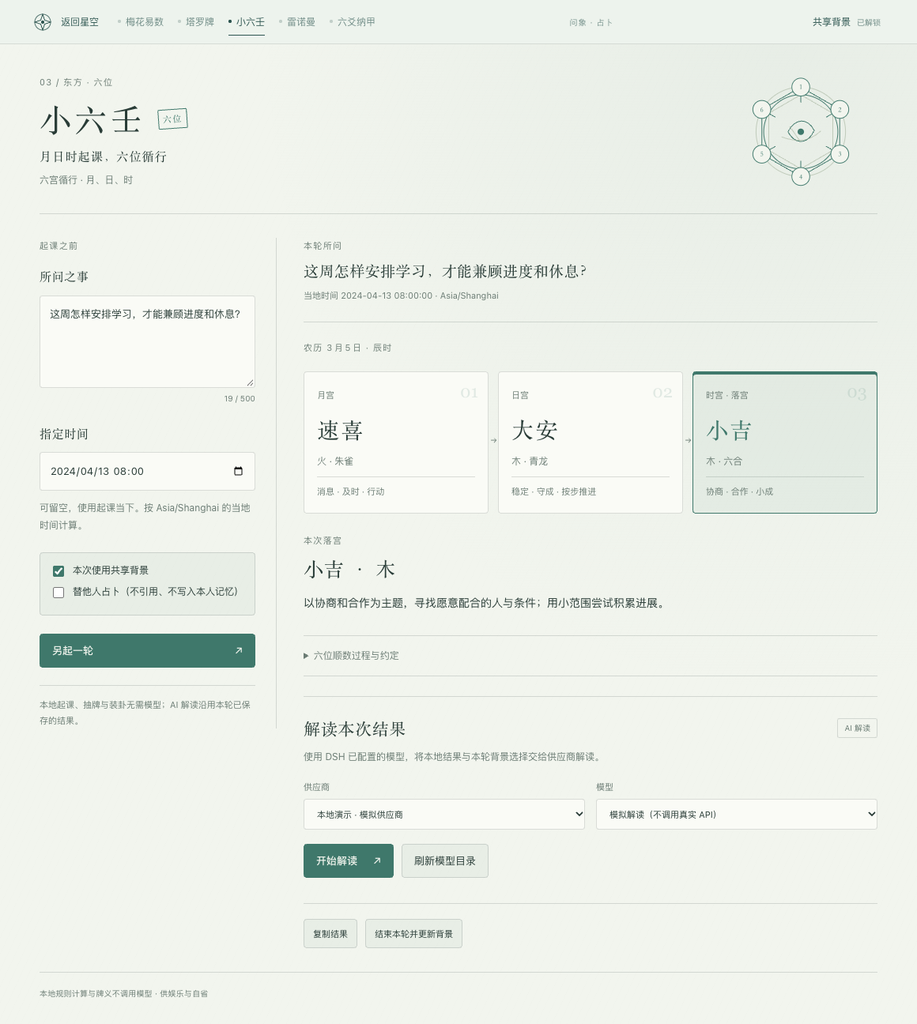Click 农历 3月5日 · 辰时 text
Image resolution: width=917 pixels, height=1024 pixels.
(348, 348)
